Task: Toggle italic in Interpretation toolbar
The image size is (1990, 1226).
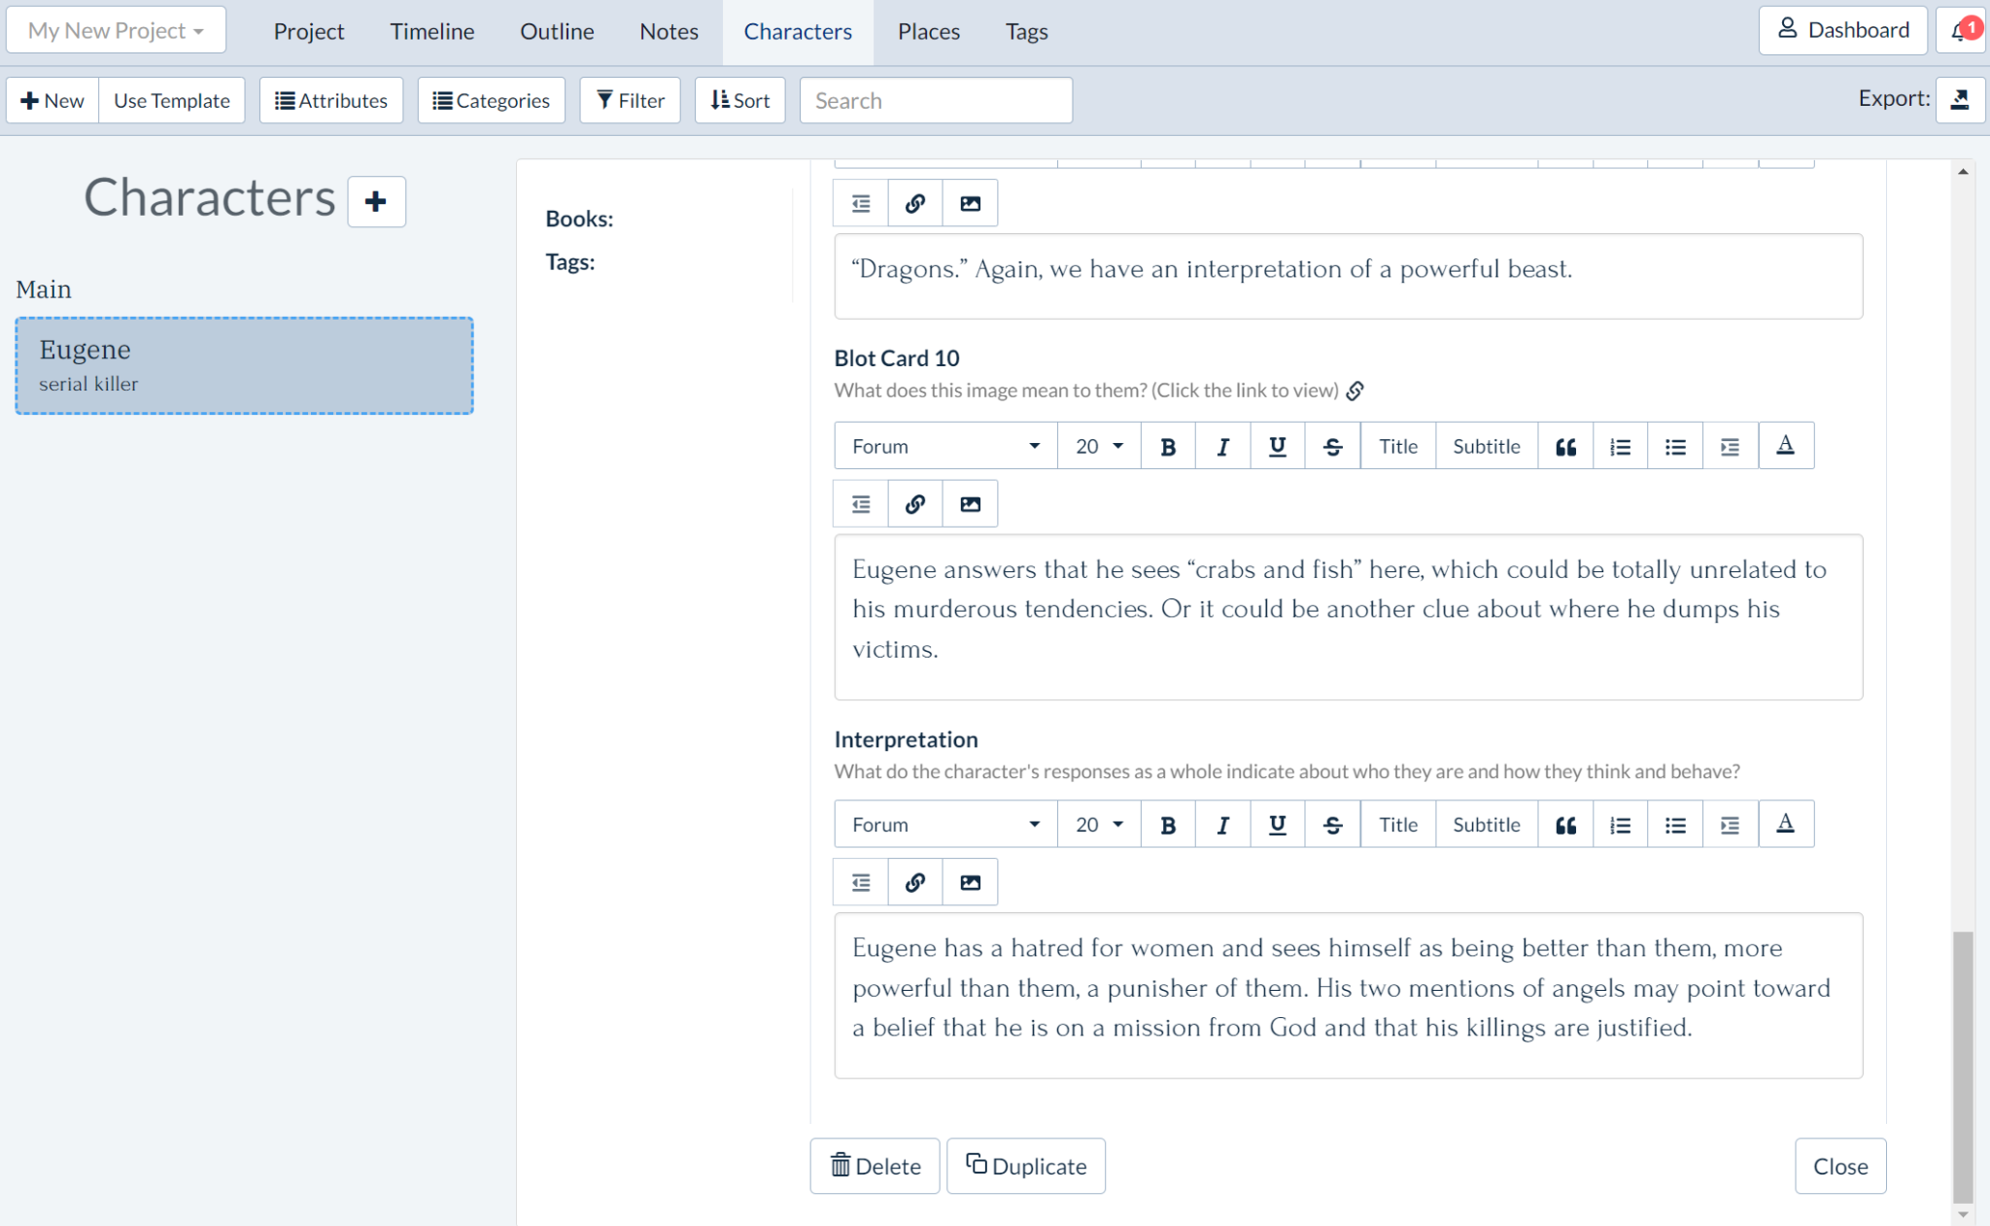Action: [1222, 825]
